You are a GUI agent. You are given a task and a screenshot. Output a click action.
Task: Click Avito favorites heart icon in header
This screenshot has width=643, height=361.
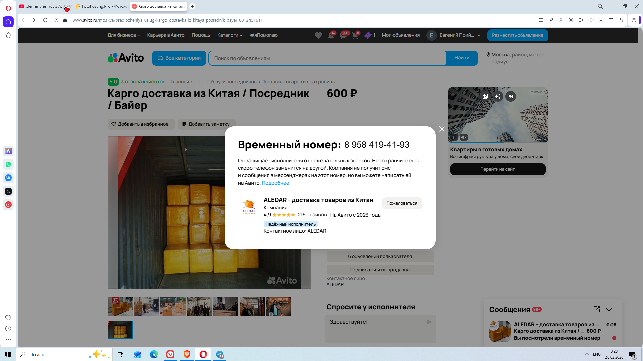[318, 35]
